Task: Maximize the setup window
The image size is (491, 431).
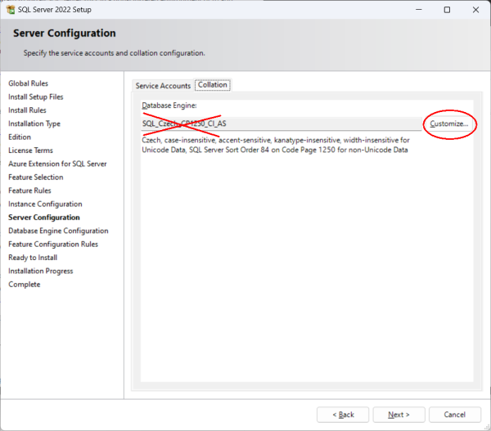Action: pyautogui.click(x=446, y=10)
